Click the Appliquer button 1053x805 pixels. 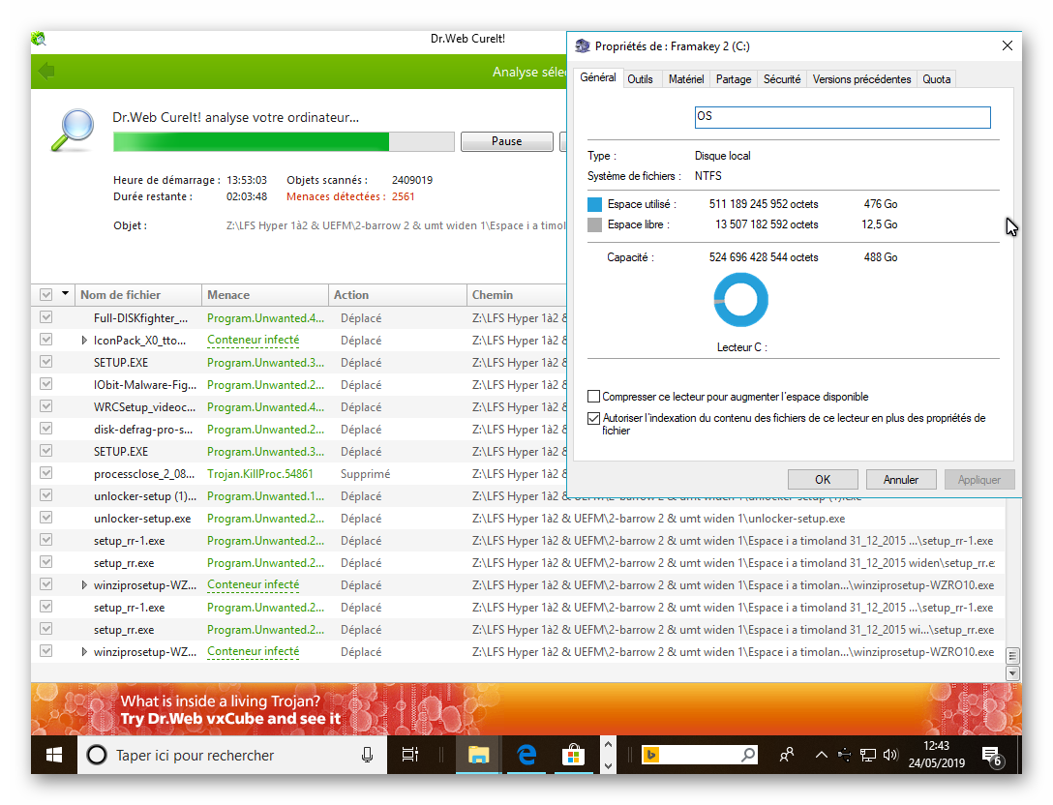[x=979, y=479]
